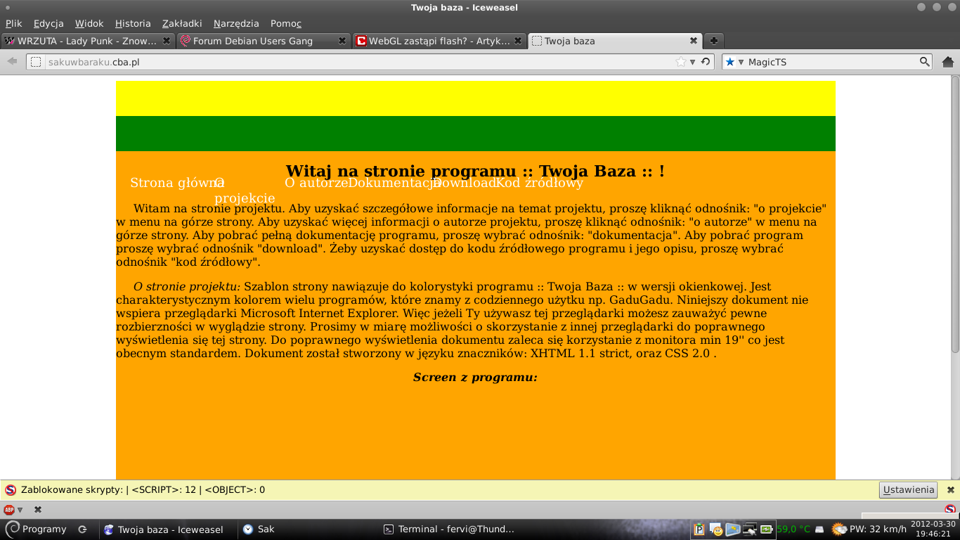Open the Narzędzia menu
Viewport: 960px width, 540px height.
pyautogui.click(x=236, y=23)
